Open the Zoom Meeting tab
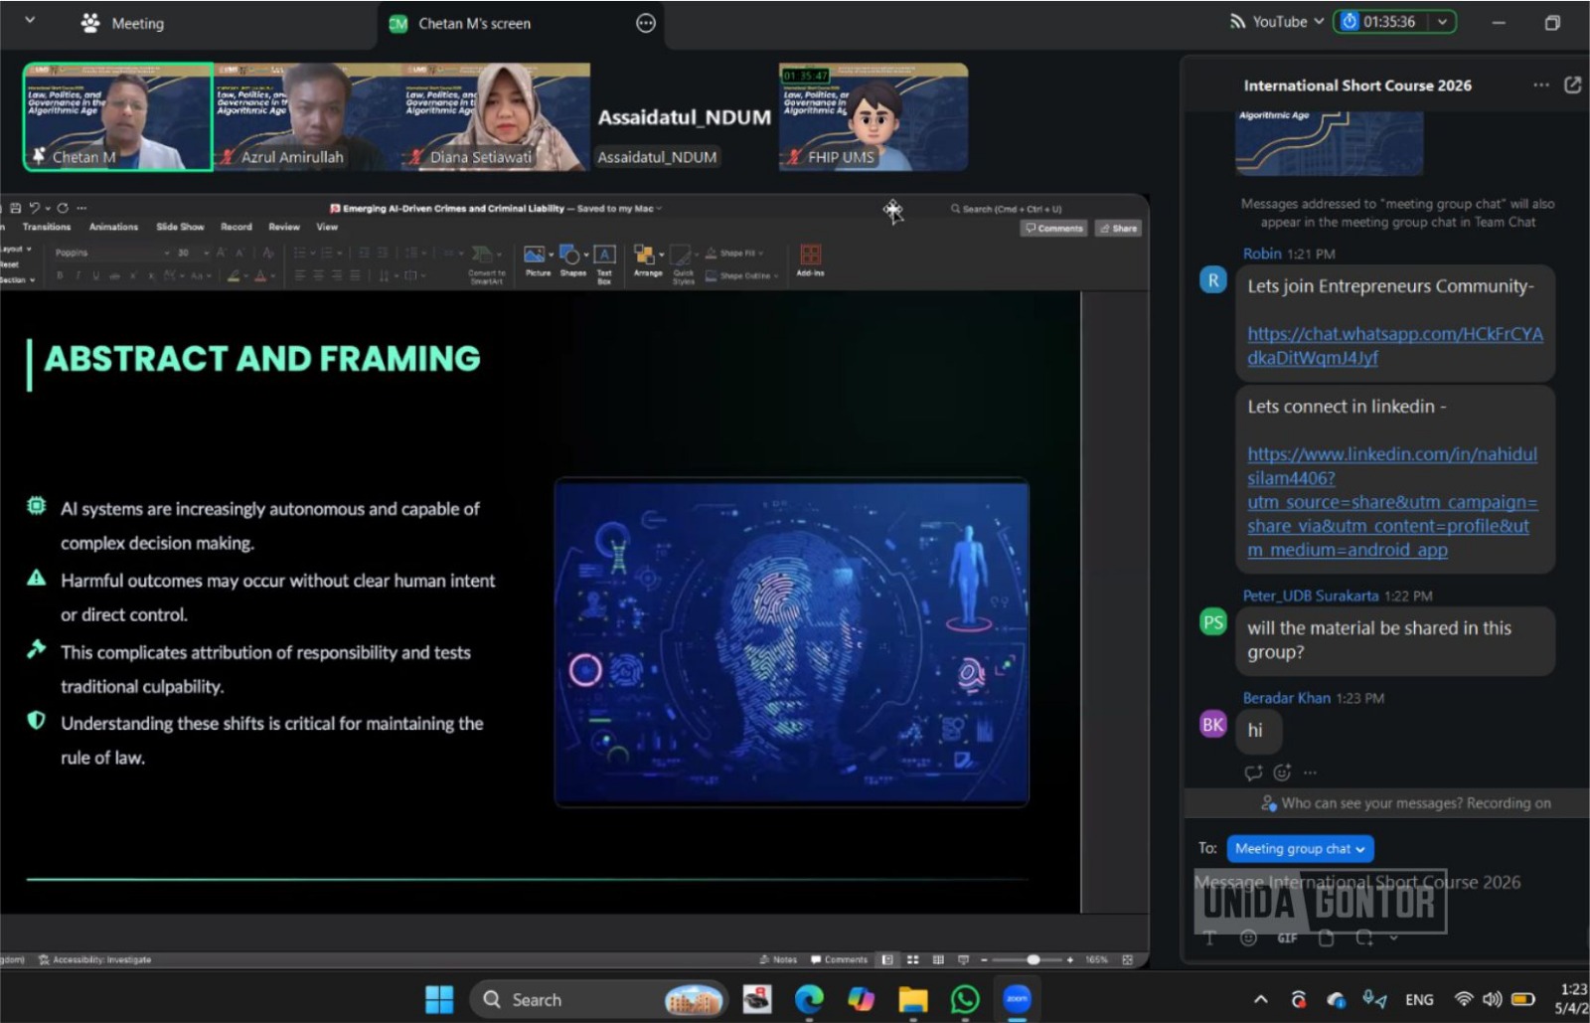The width and height of the screenshot is (1590, 1023). pyautogui.click(x=122, y=23)
